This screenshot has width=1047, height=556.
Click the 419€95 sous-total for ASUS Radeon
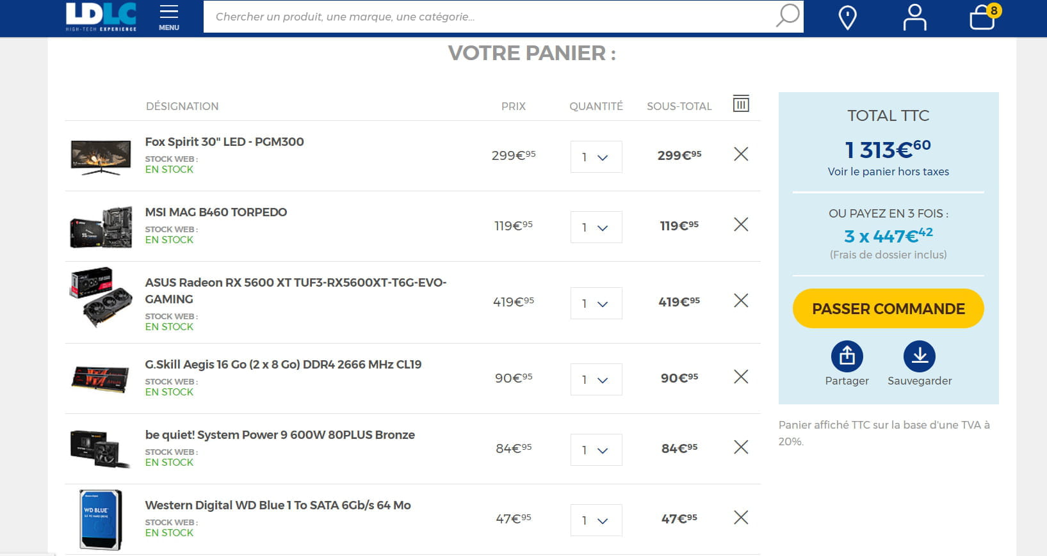pyautogui.click(x=679, y=301)
